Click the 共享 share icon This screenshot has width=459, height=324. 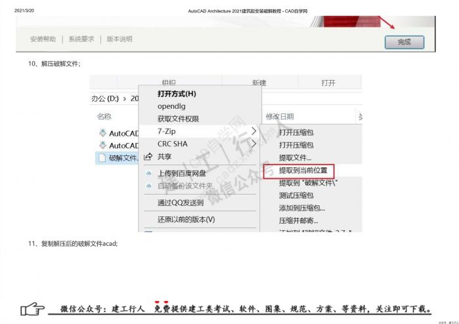click(x=148, y=157)
